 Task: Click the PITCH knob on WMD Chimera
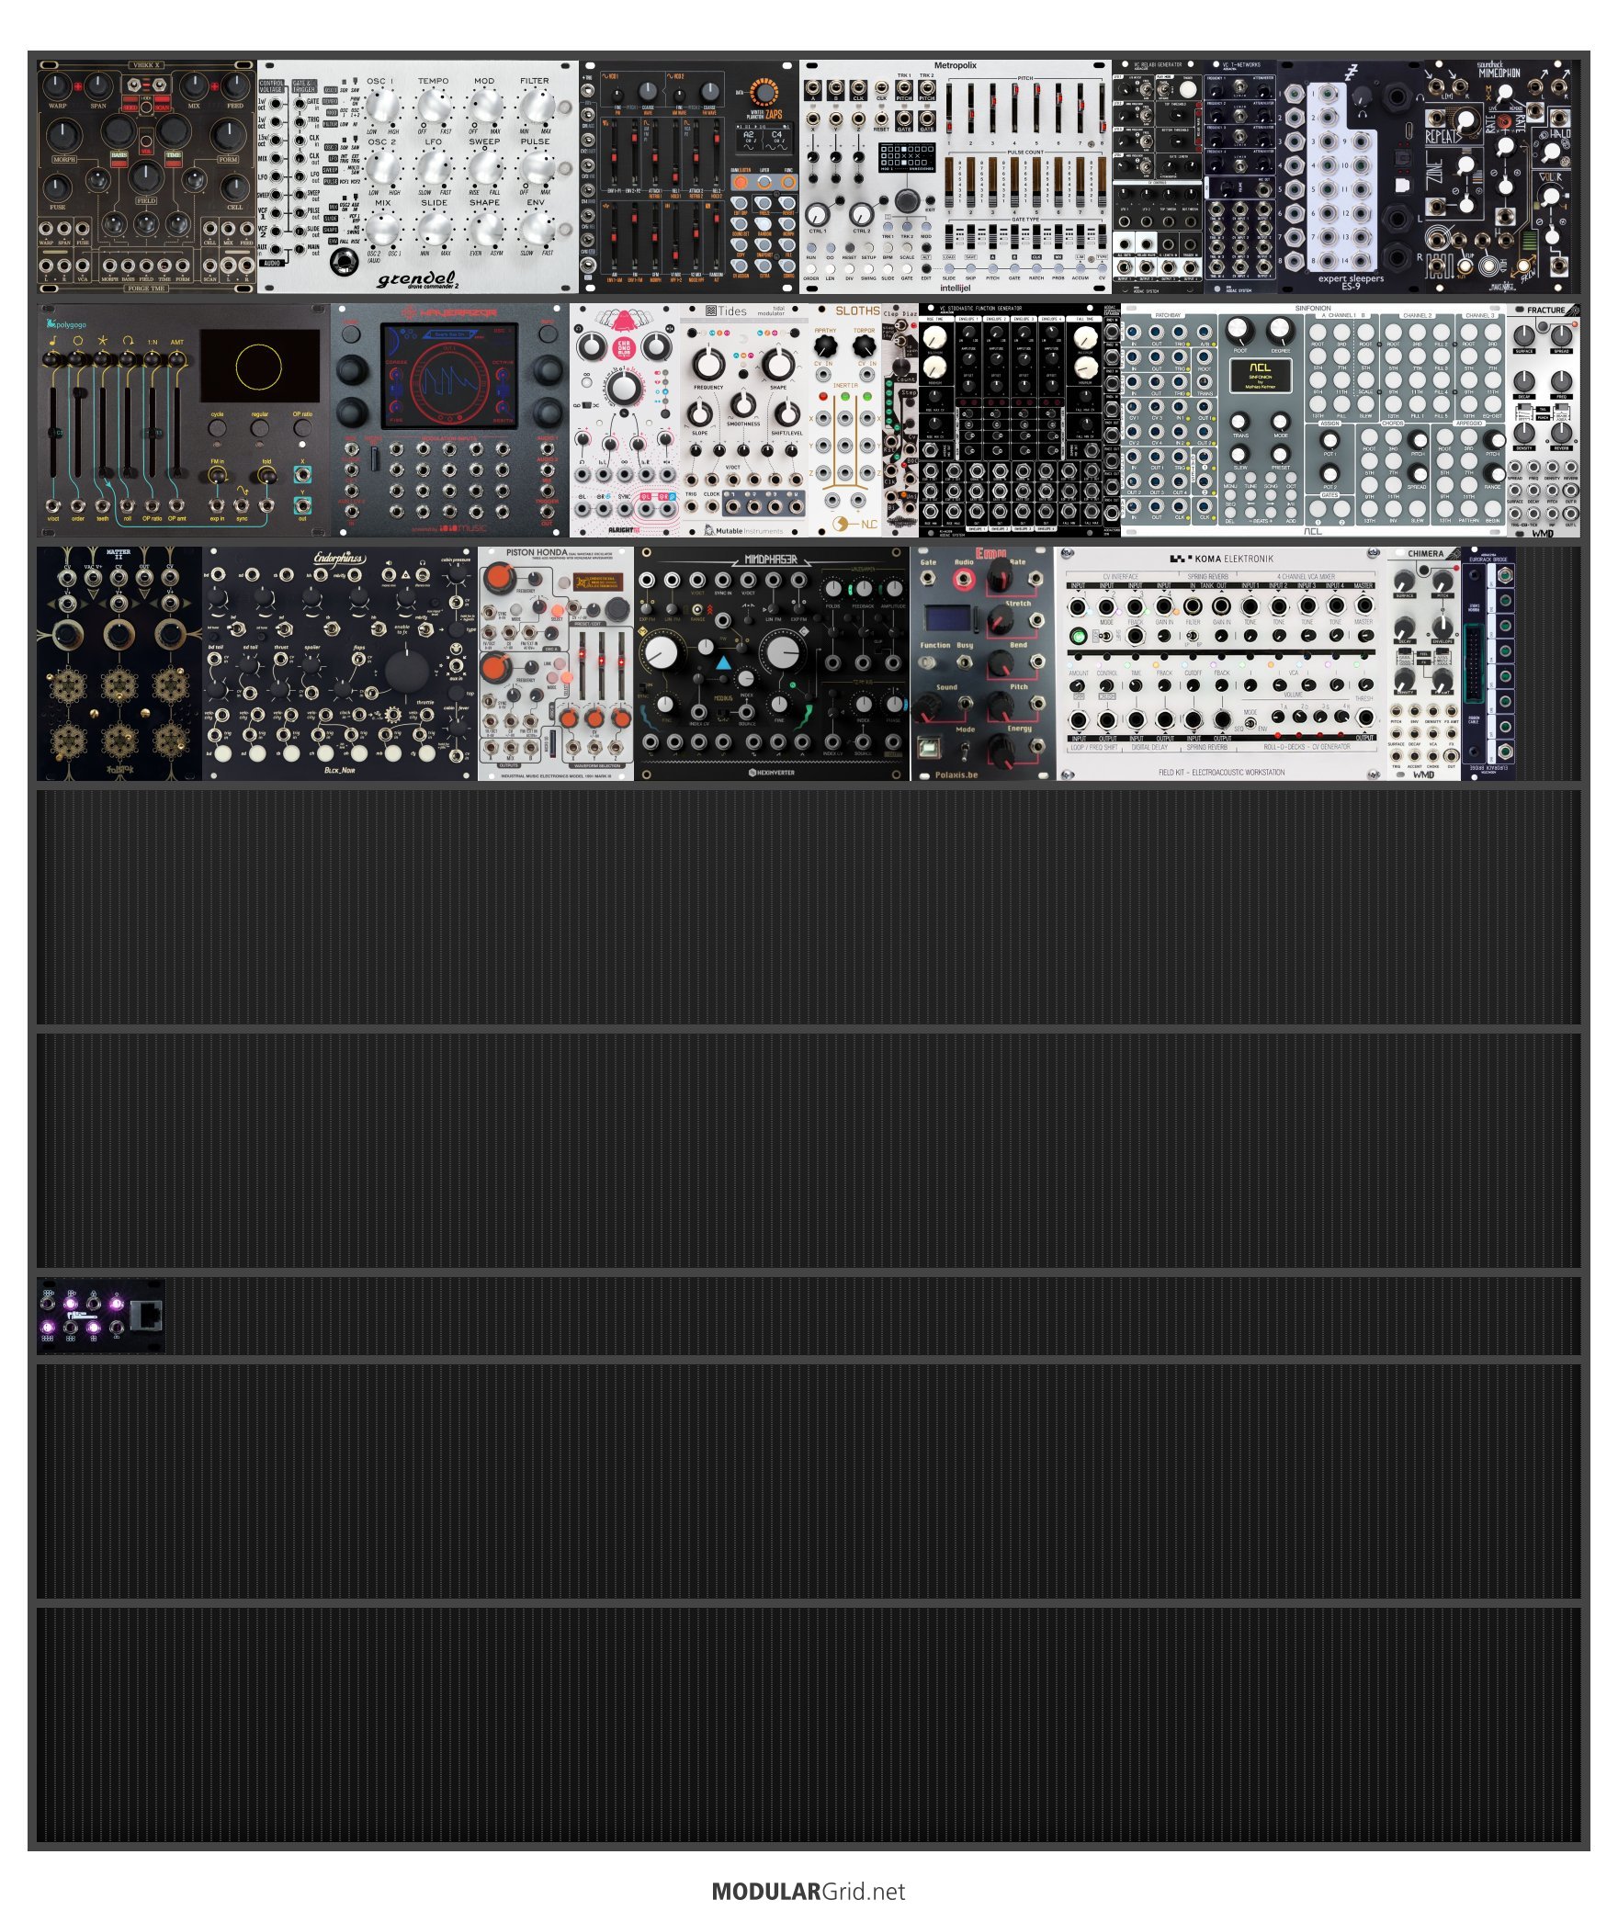(x=1443, y=580)
